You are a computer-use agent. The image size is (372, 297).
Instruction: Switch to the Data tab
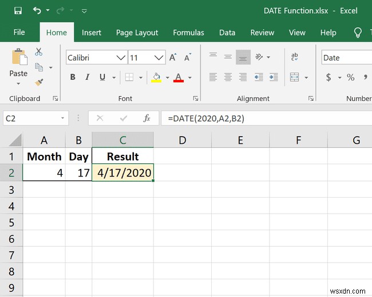(227, 33)
